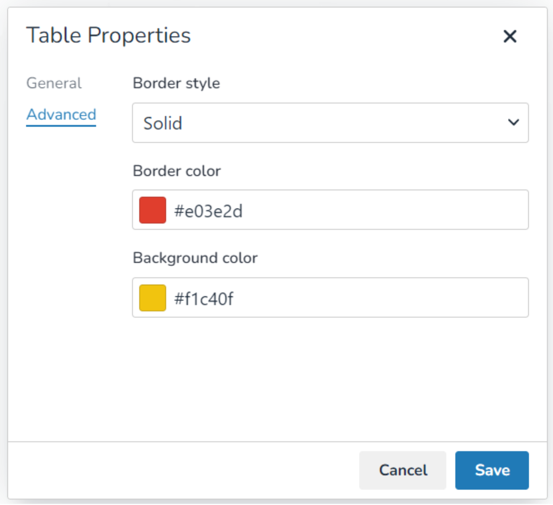Click the Table Properties dialog title
553x505 pixels.
(108, 36)
